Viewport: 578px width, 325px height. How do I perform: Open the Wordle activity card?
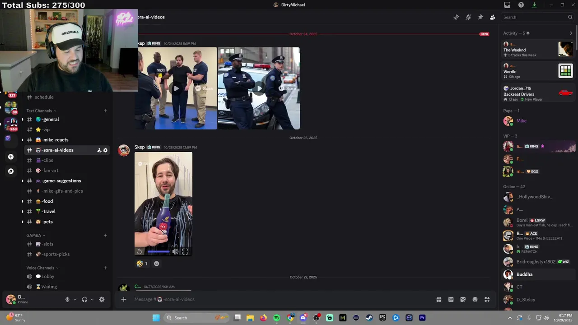click(x=538, y=71)
